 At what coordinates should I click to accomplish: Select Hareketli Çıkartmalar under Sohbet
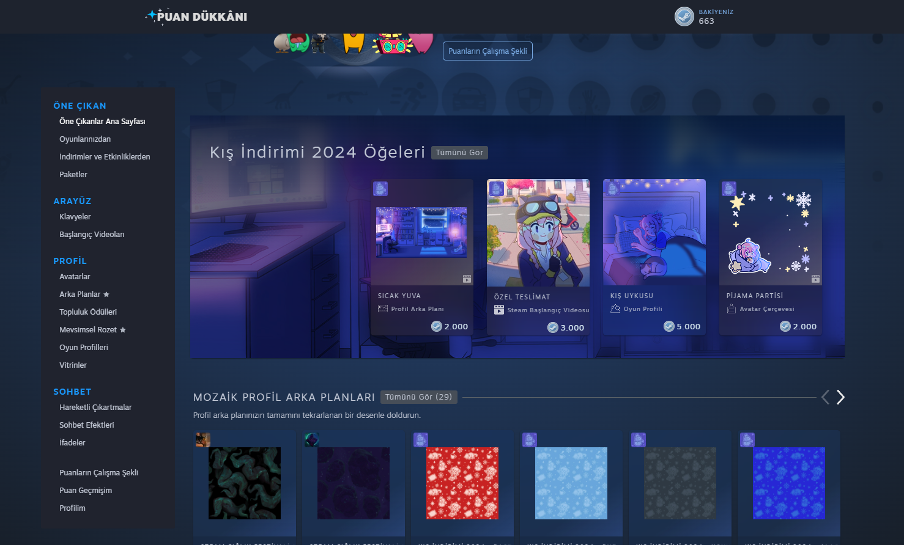pos(95,408)
